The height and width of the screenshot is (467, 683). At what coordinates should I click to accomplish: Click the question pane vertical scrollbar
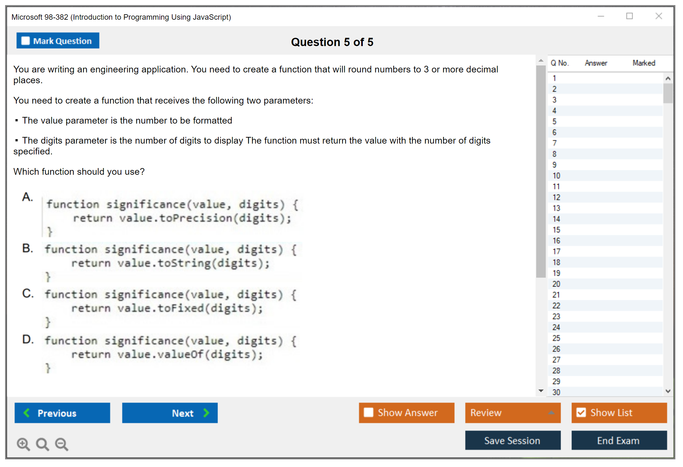coord(541,172)
